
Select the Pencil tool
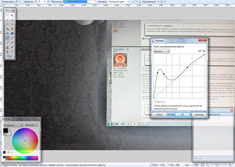click(7, 42)
